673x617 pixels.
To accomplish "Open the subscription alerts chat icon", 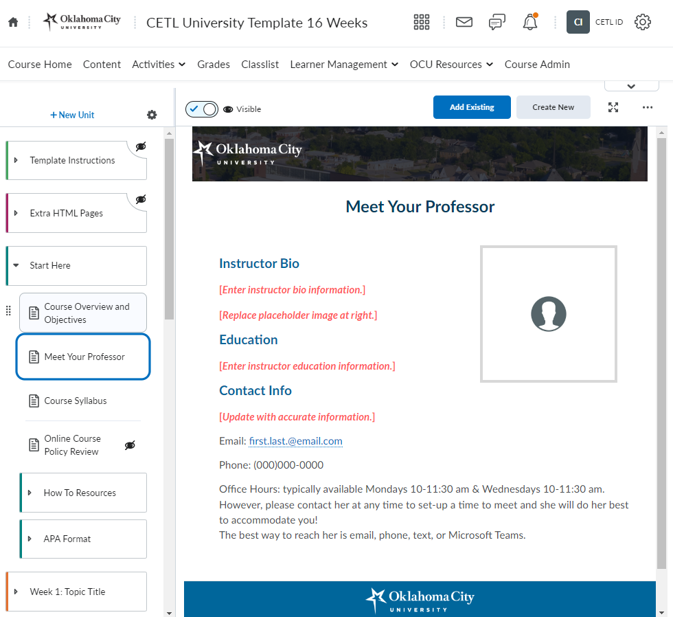I will coord(497,22).
